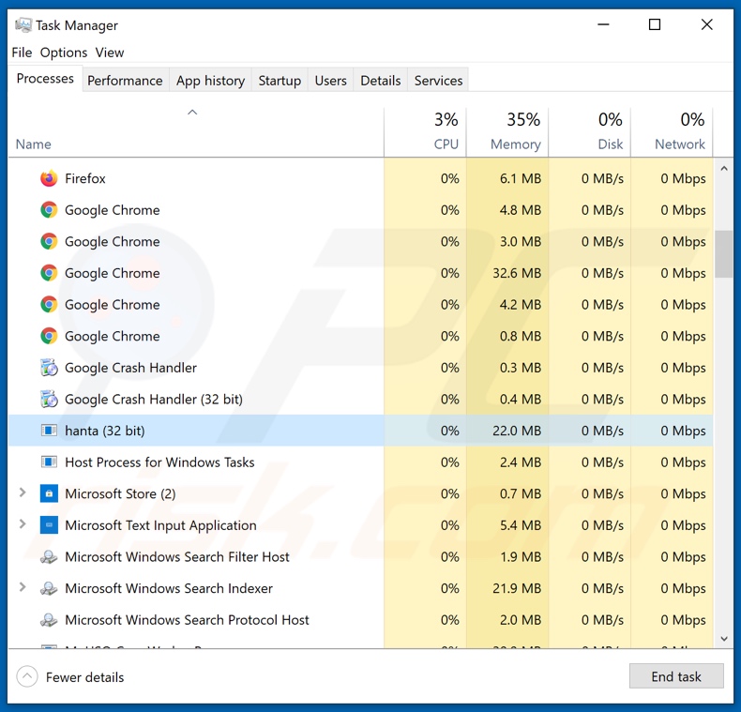Click the scrollbar up arrow
The height and width of the screenshot is (712, 741).
point(724,168)
